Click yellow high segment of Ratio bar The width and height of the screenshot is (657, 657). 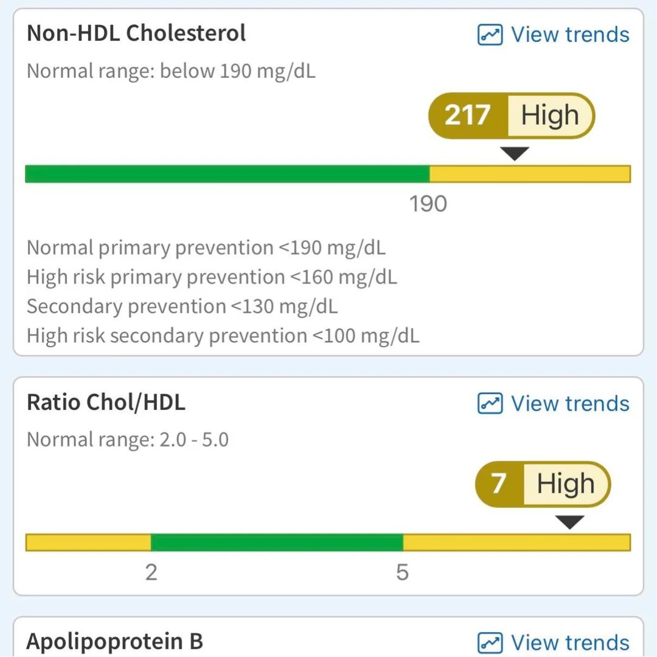[x=517, y=543]
